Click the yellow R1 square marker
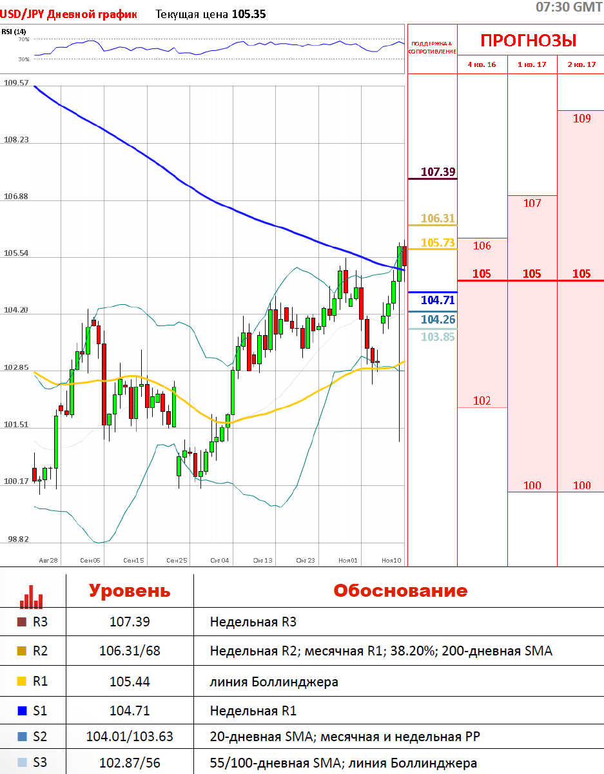604x774 pixels. (x=21, y=682)
